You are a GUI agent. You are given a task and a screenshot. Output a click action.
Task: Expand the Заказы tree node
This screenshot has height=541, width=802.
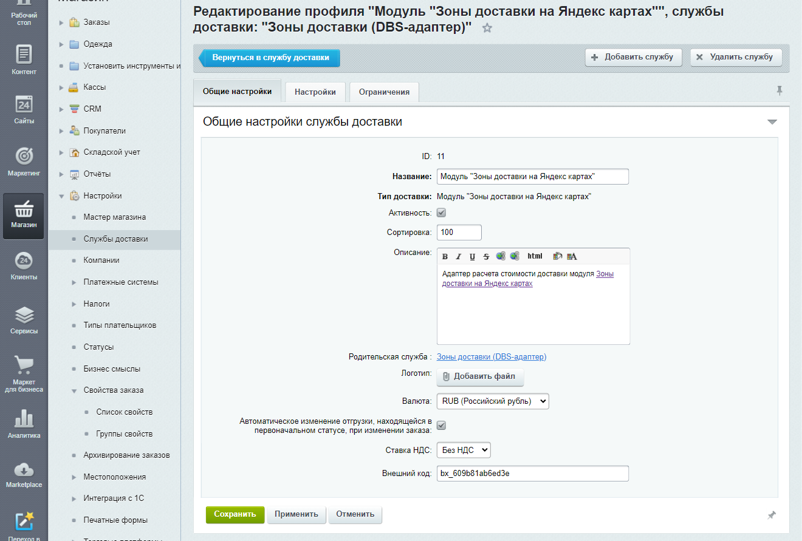(x=61, y=22)
